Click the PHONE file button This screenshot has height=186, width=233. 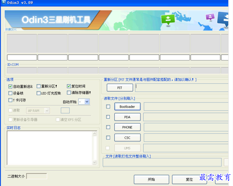[x=127, y=127]
